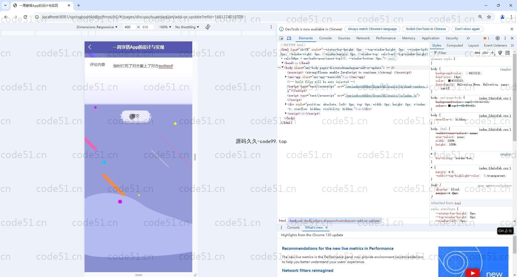Open the 100% zoom dropdown
517x277 pixels.
(x=165, y=27)
